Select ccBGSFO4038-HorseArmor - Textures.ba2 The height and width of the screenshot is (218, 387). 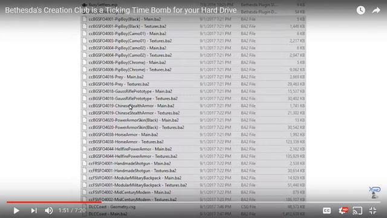[x=126, y=142]
